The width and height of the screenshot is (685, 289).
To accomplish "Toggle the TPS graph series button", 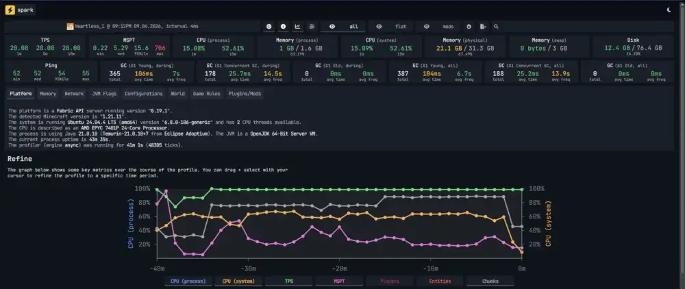I will [290, 281].
